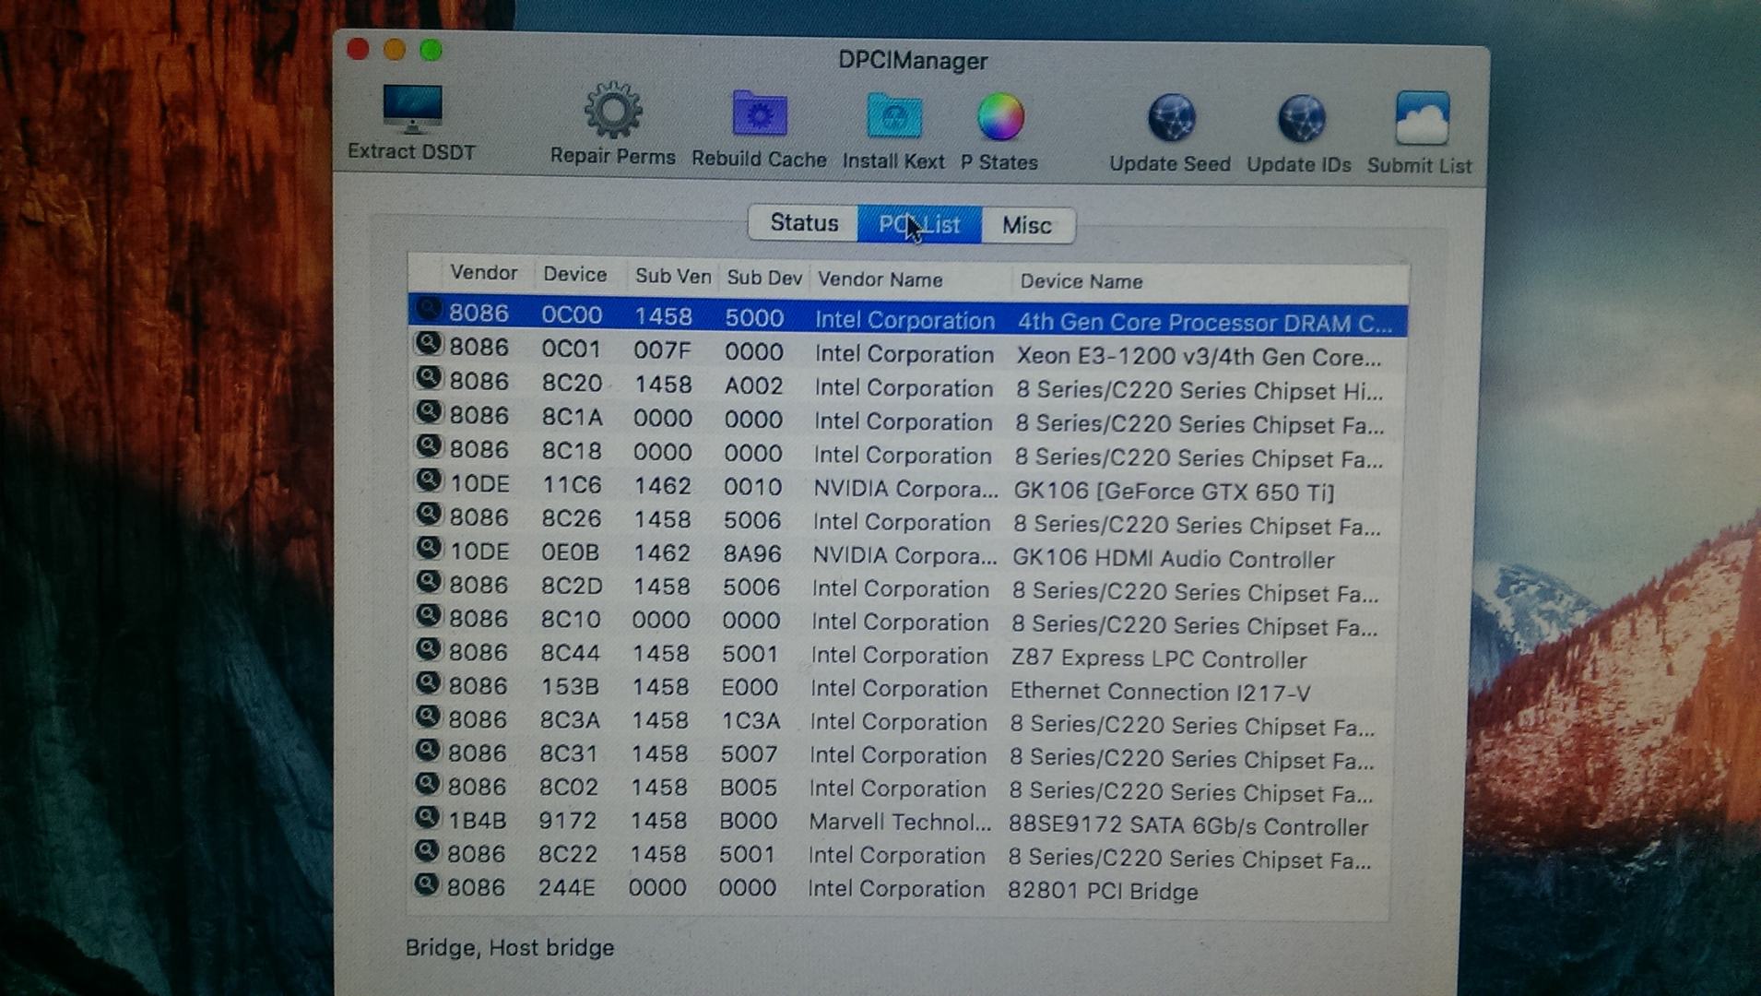
Task: Click the lookup icon for device 8C31
Action: click(x=427, y=750)
